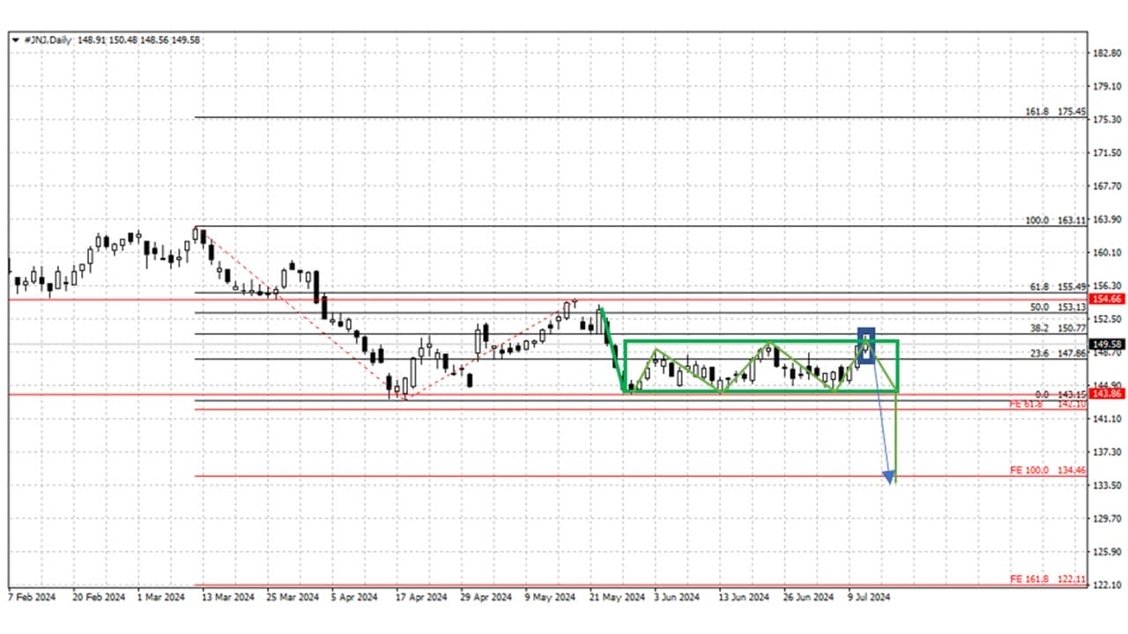Click the 7 Feb 2024 date on time axis

point(33,597)
